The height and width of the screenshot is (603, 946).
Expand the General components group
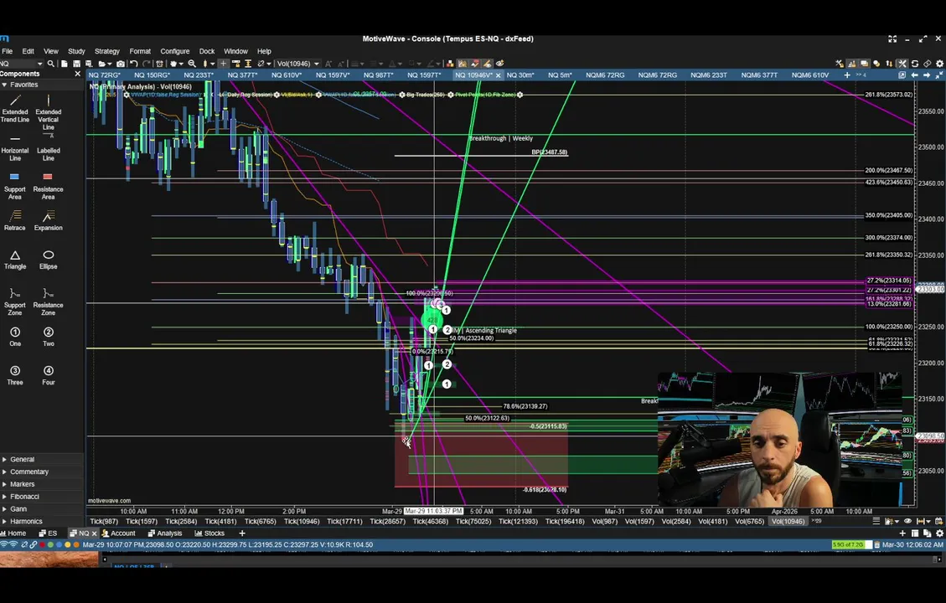click(x=23, y=459)
